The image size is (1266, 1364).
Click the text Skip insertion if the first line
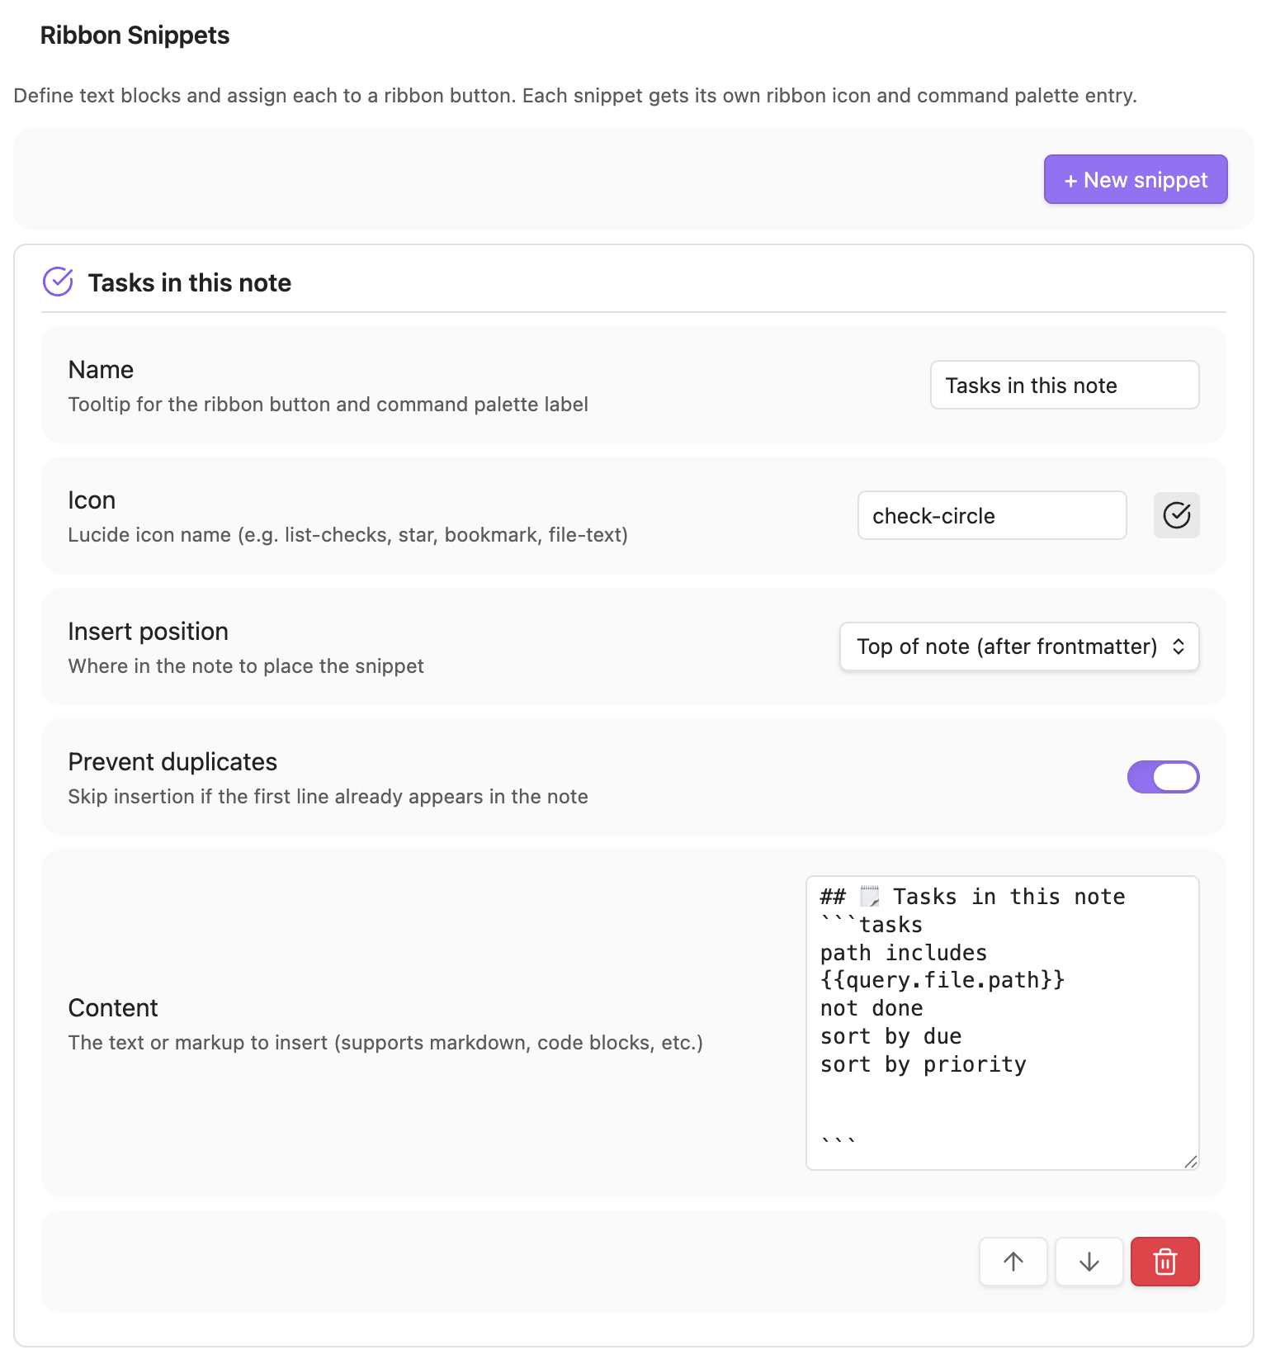pos(328,797)
